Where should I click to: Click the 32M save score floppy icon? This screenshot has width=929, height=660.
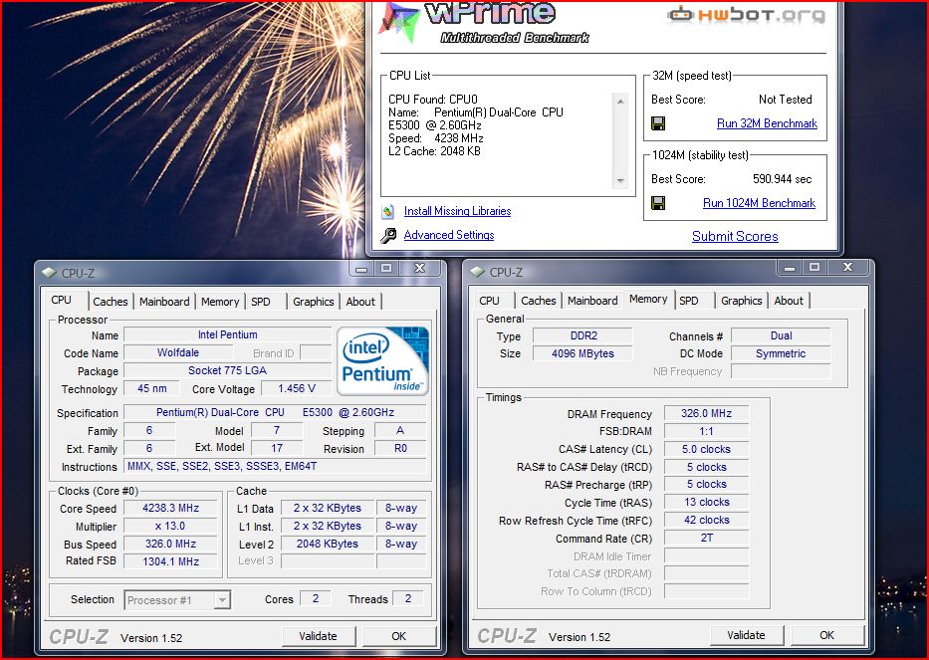(657, 123)
